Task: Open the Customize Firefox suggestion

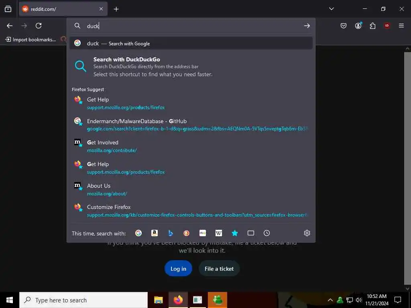Action: pos(191,211)
